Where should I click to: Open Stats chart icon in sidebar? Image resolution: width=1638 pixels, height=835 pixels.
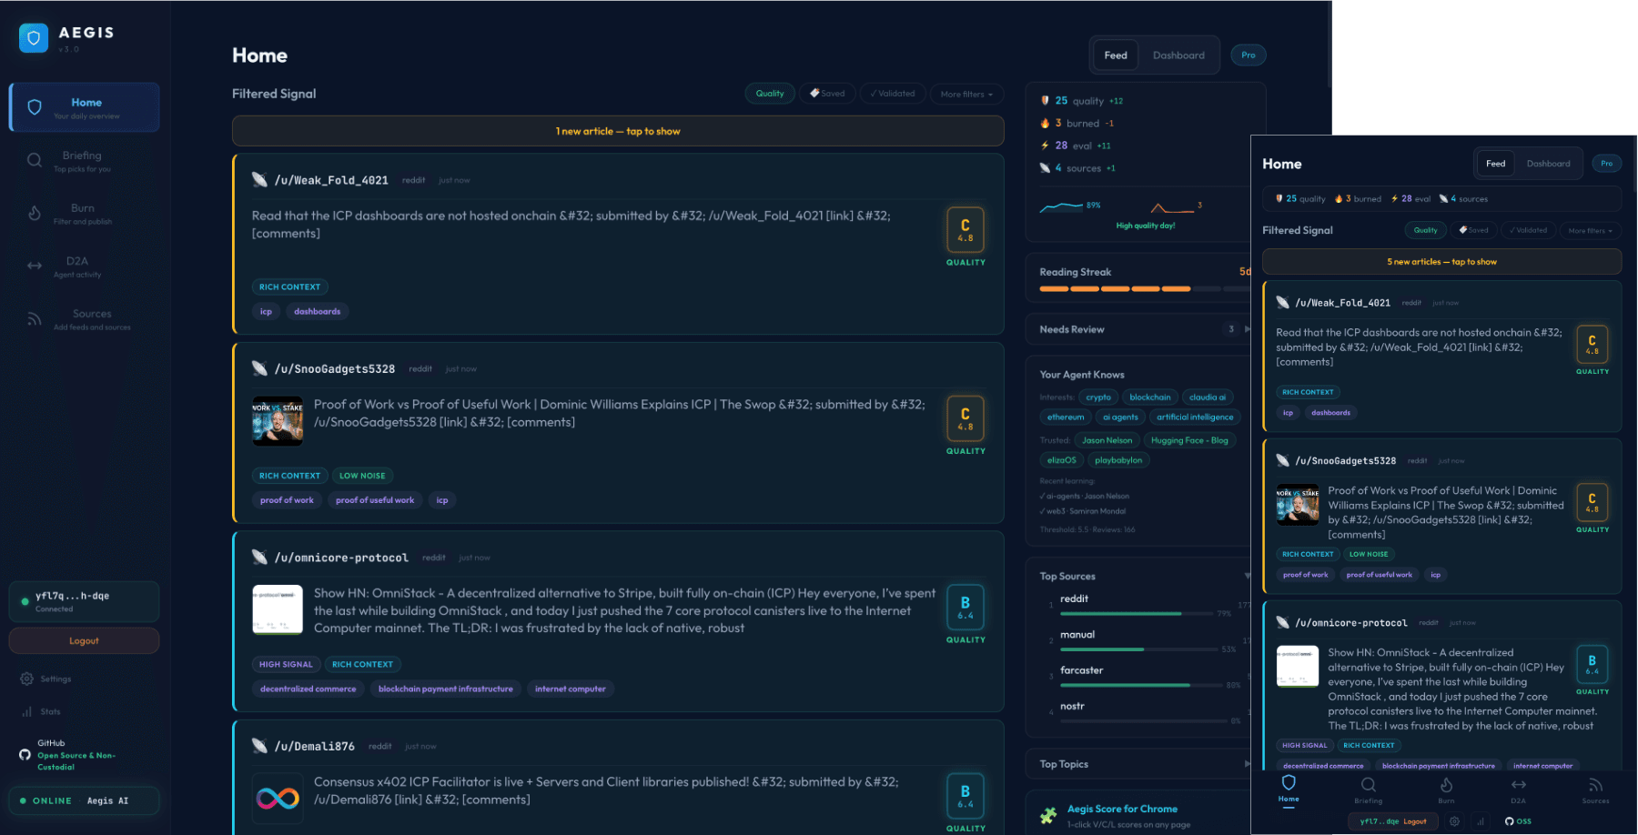tap(27, 711)
